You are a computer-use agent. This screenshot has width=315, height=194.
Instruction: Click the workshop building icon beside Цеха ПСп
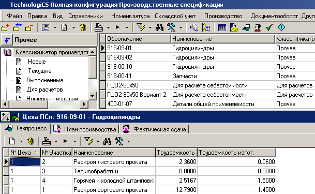click(x=16, y=117)
